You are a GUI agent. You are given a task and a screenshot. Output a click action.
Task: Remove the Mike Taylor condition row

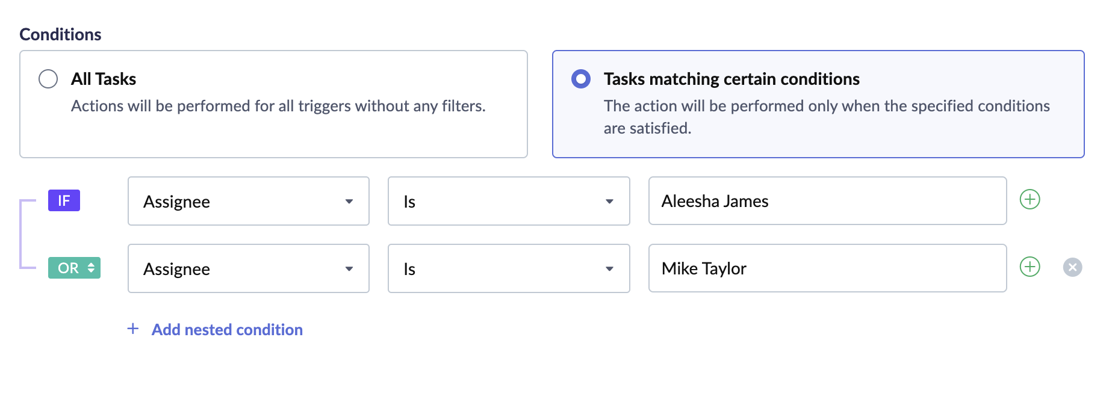(x=1072, y=267)
